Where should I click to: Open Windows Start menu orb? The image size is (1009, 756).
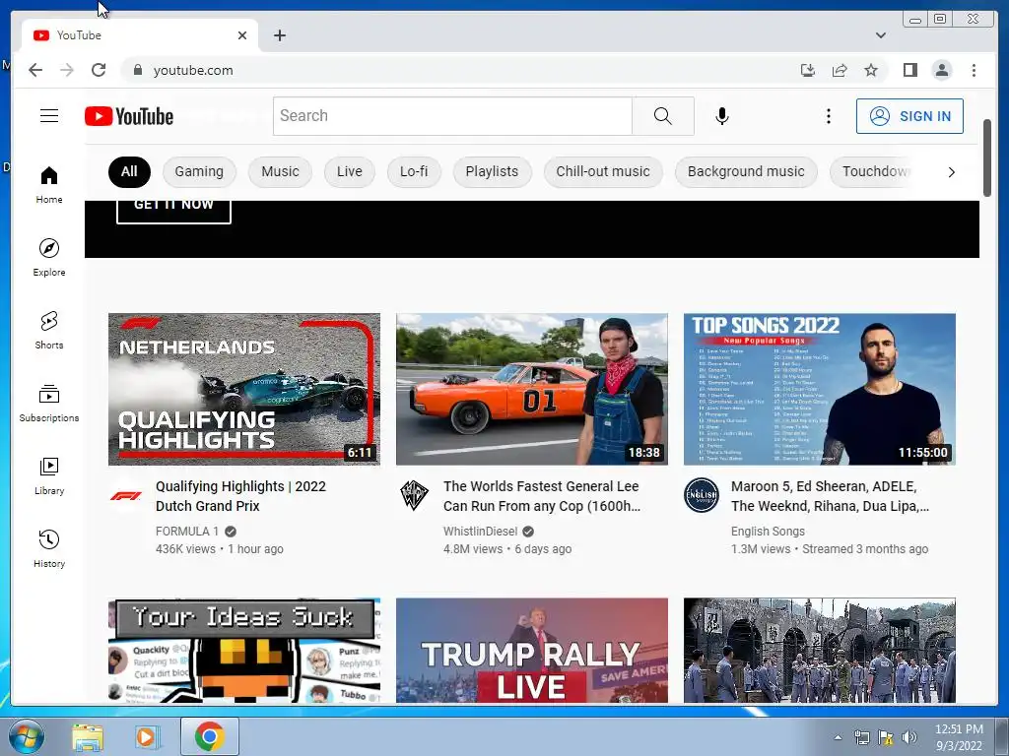click(x=26, y=736)
